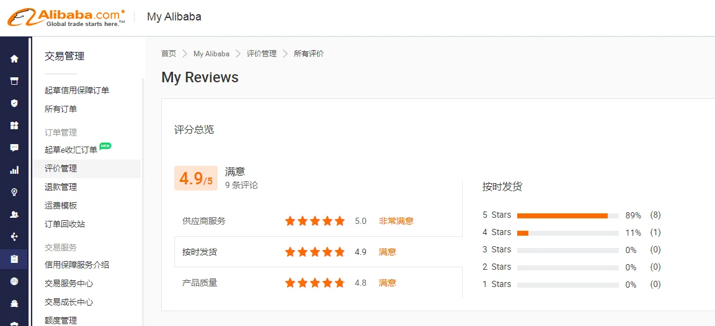The width and height of the screenshot is (715, 326).
Task: Click the bar chart analytics icon
Action: point(14,170)
